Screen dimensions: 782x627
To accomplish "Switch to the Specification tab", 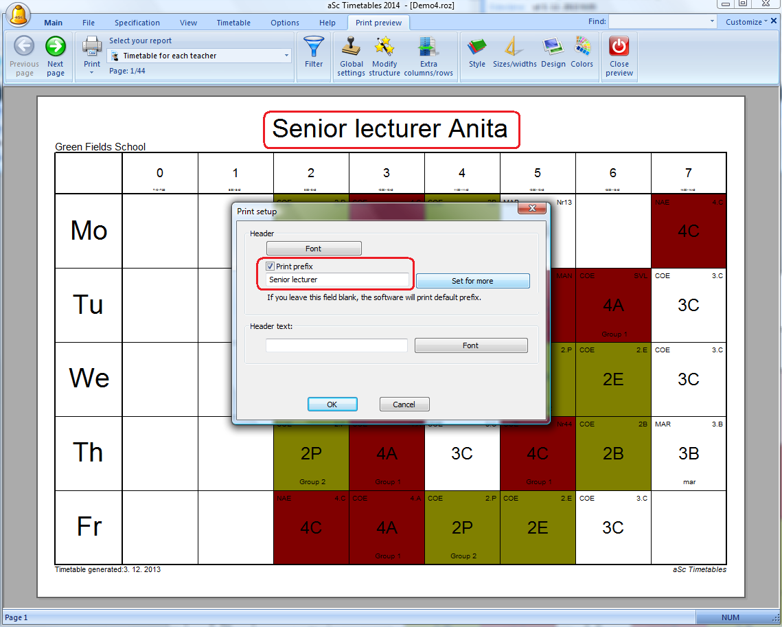I will pyautogui.click(x=137, y=23).
